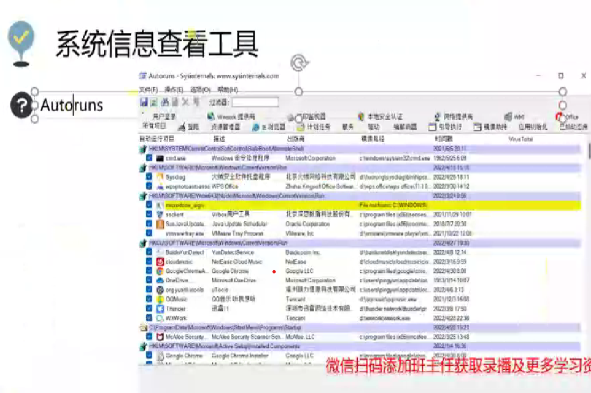Click the WXWork entry icon
This screenshot has height=393, width=591.
coord(160,318)
